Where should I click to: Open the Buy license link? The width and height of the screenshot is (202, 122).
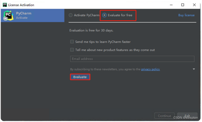[x=186, y=15]
